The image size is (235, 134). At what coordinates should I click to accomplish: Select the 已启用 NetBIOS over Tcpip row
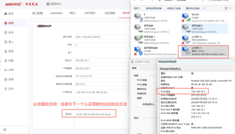[177, 124]
